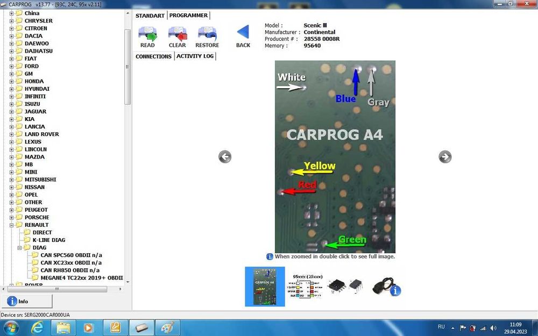Select the LANCIA folder
This screenshot has height=336, width=538.
(34, 126)
